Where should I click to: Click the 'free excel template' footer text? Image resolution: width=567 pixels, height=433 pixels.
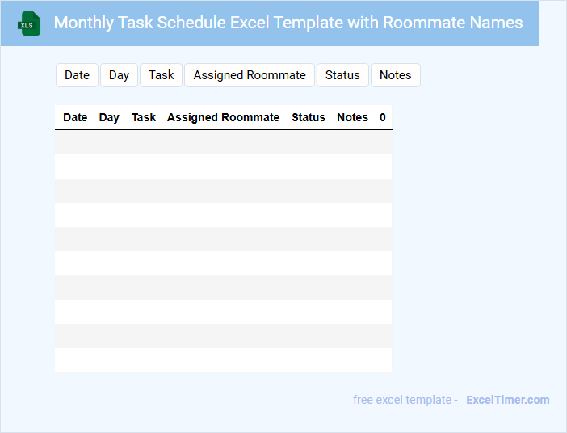click(x=405, y=400)
